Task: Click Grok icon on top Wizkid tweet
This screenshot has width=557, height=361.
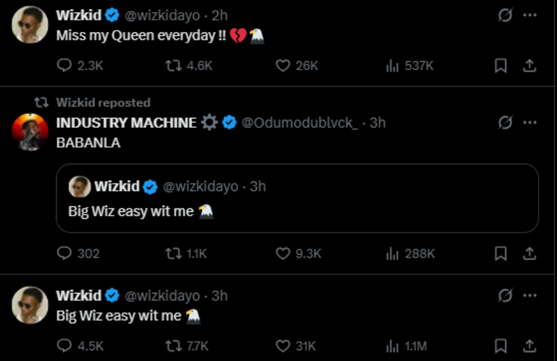Action: click(x=505, y=15)
